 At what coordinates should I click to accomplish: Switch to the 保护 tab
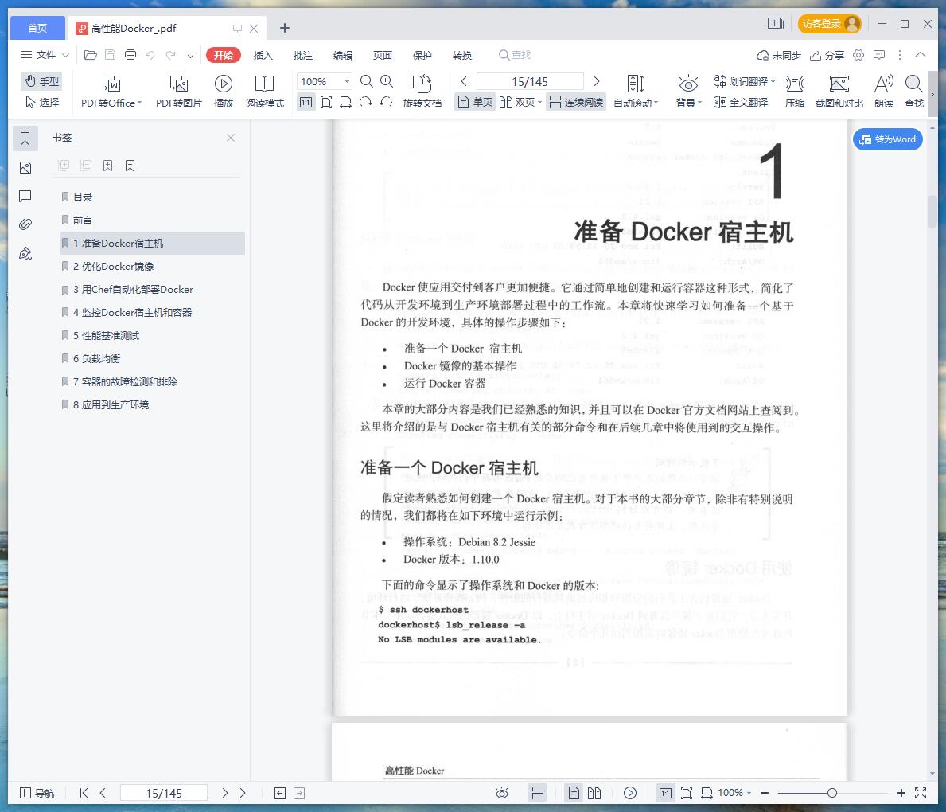click(422, 55)
